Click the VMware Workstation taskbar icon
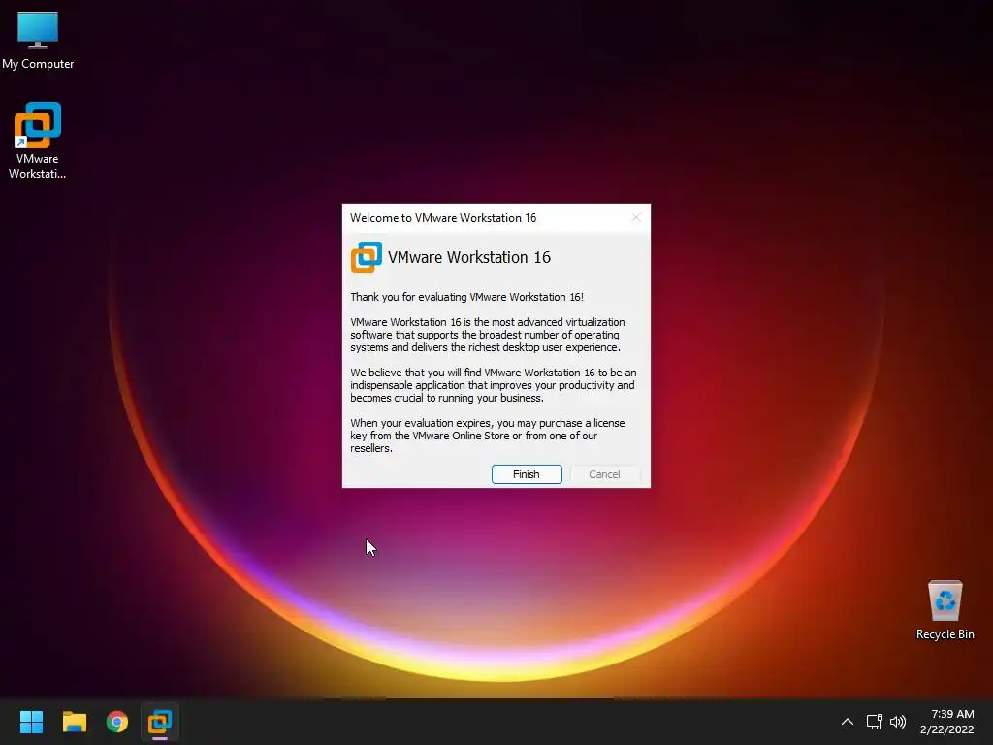This screenshot has width=993, height=745. (160, 722)
